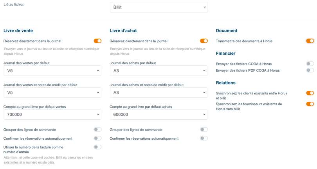317x169 pixels.
Task: Enable sending PDF CODA files to Horus
Action: click(x=310, y=70)
